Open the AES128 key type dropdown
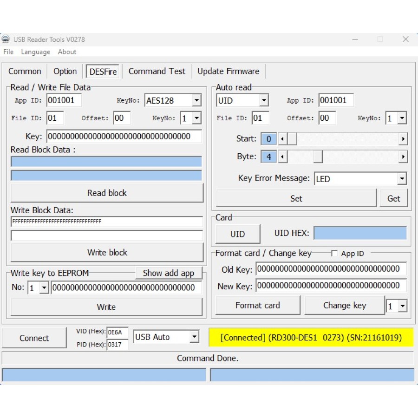Image resolution: width=418 pixels, height=418 pixels. pos(196,100)
